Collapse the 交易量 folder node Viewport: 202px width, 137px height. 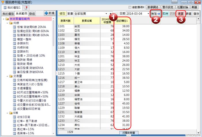click(x=7, y=76)
